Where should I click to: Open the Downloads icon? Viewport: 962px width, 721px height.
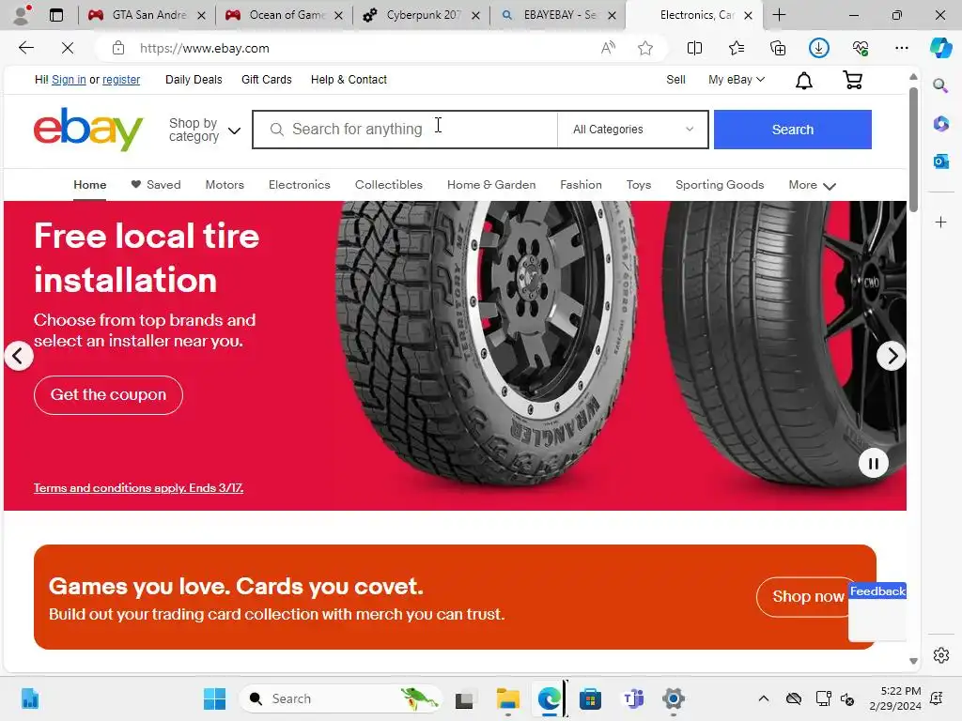pos(819,48)
